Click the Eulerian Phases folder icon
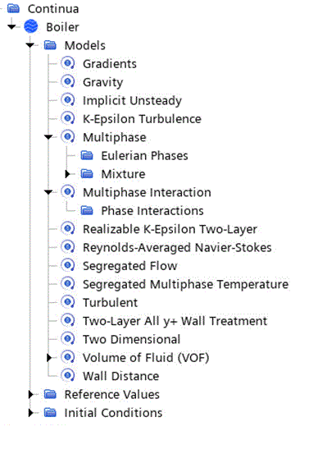The image size is (327, 454). tap(87, 155)
